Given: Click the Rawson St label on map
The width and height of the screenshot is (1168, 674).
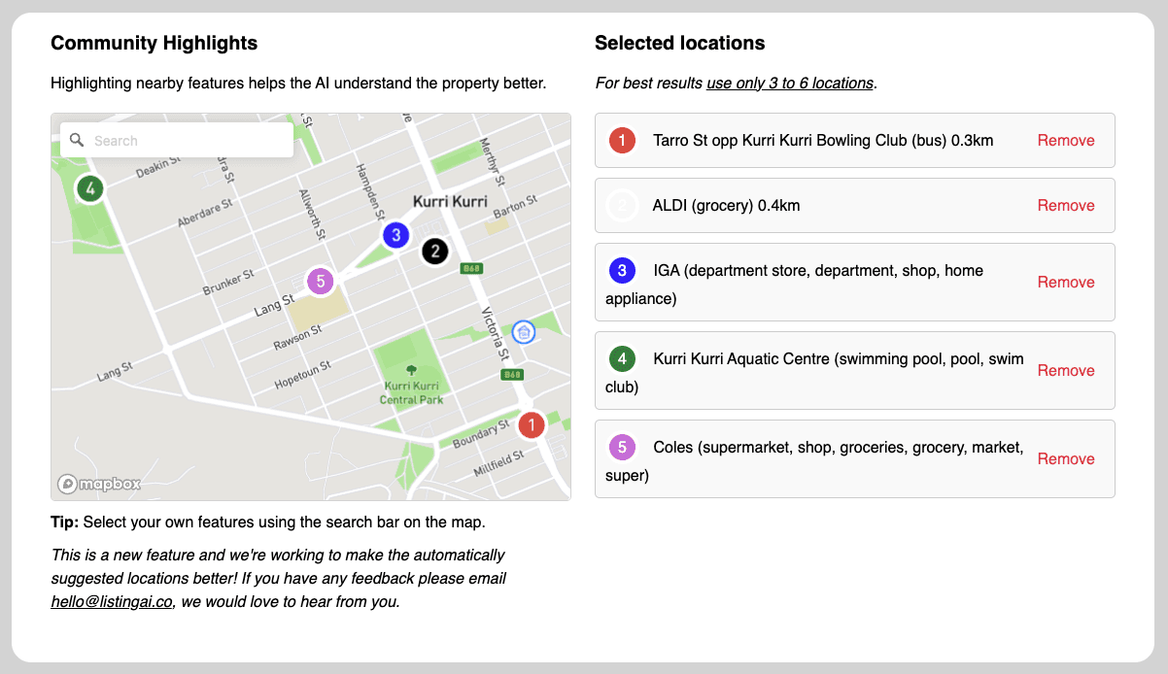Looking at the screenshot, I should 297,339.
